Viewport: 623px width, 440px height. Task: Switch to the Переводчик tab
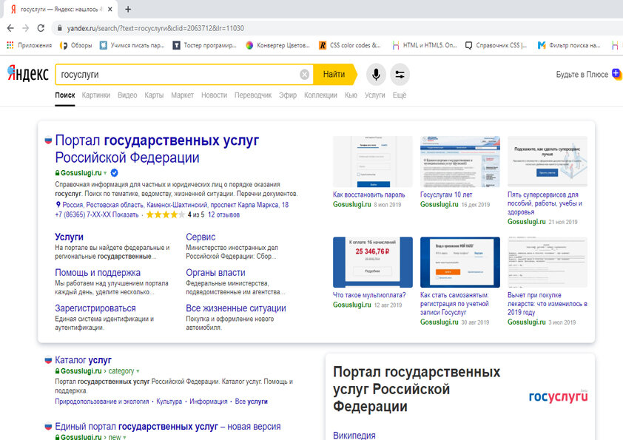[253, 95]
